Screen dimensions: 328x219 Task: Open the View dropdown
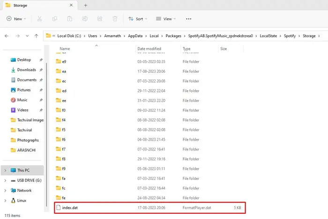click(x=166, y=19)
